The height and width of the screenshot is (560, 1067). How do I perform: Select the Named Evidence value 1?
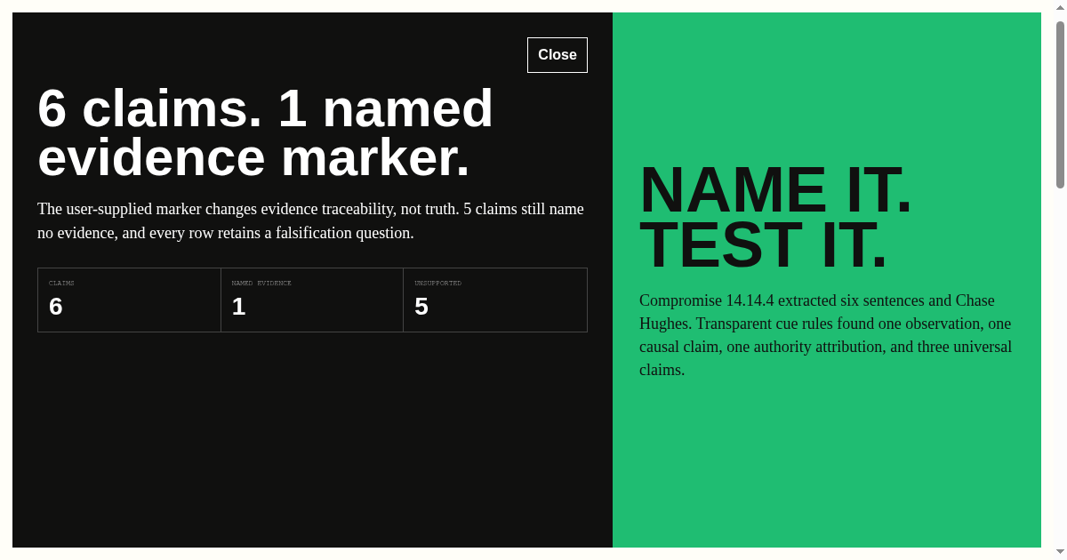coord(238,307)
